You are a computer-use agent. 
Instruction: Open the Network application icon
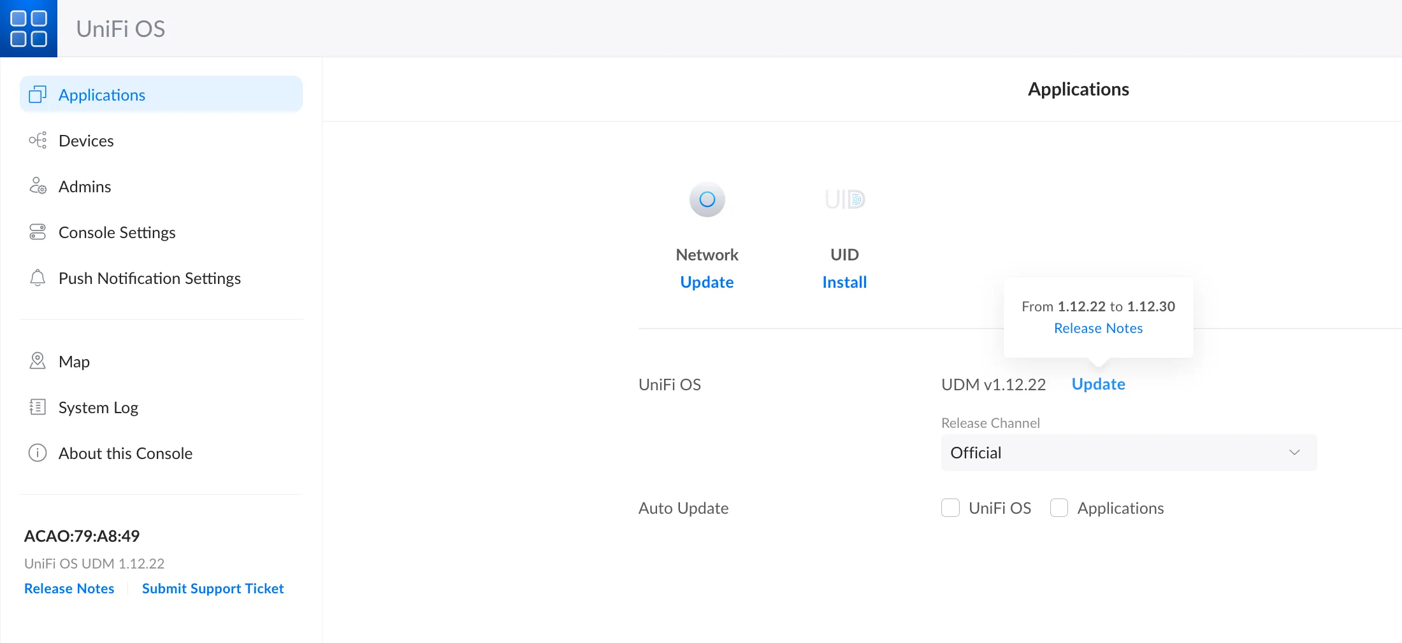707,200
